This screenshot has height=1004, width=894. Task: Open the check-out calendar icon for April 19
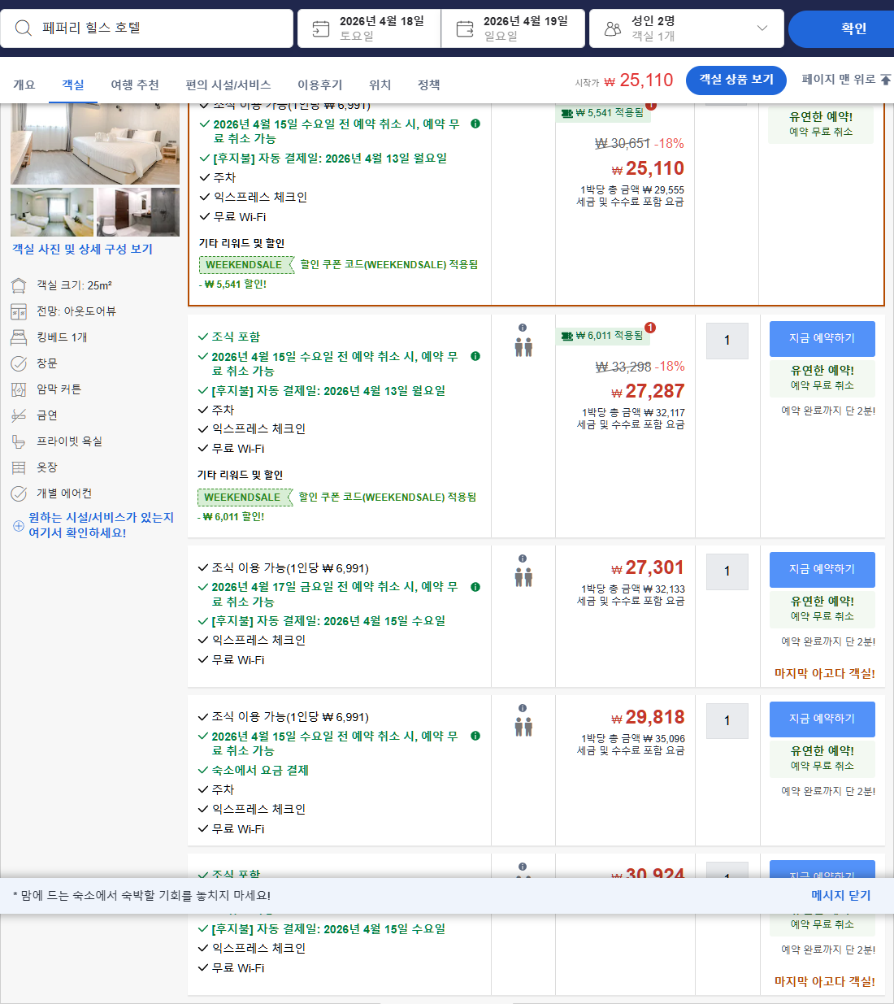pyautogui.click(x=465, y=29)
